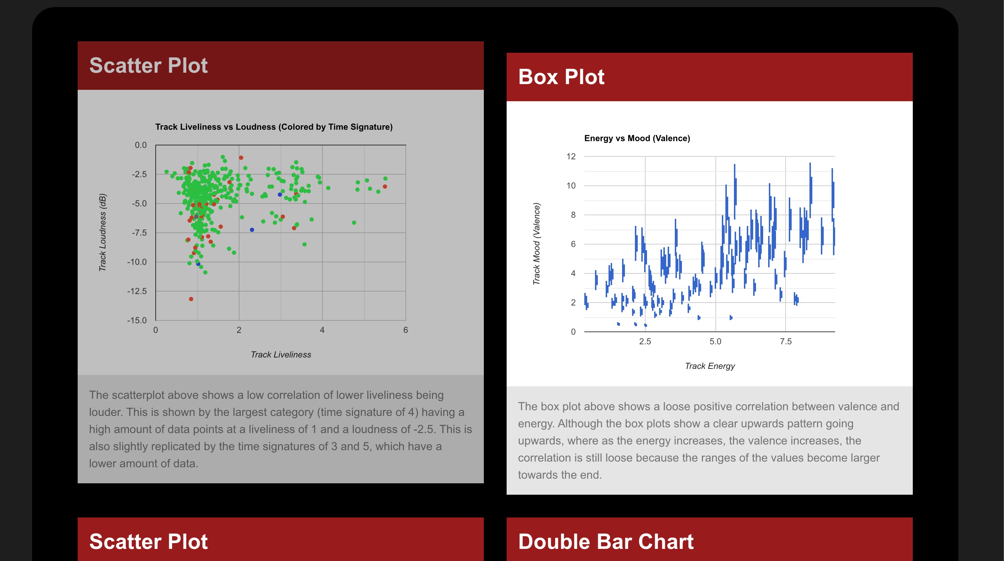The image size is (1004, 561).
Task: Click the Track Energy x-axis label
Action: pos(709,366)
